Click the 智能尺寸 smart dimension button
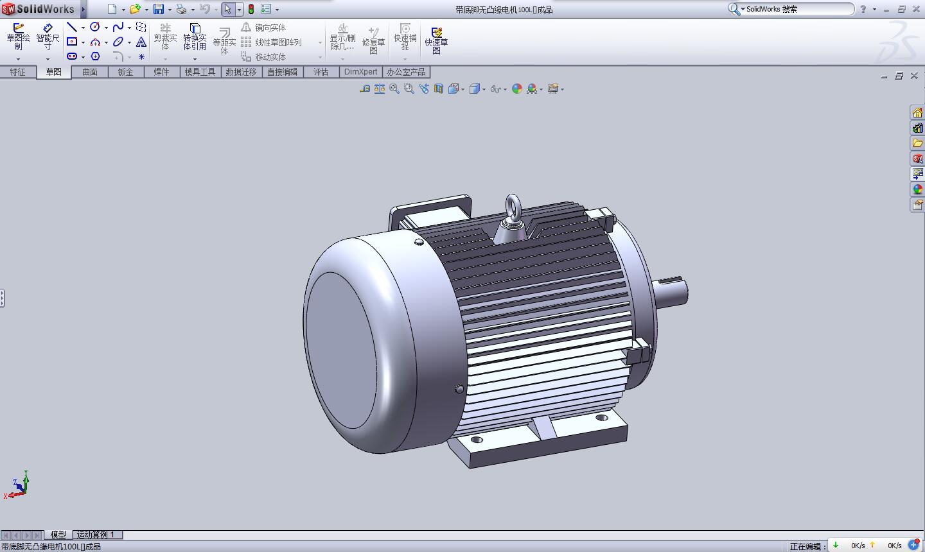This screenshot has width=925, height=552. (x=48, y=37)
